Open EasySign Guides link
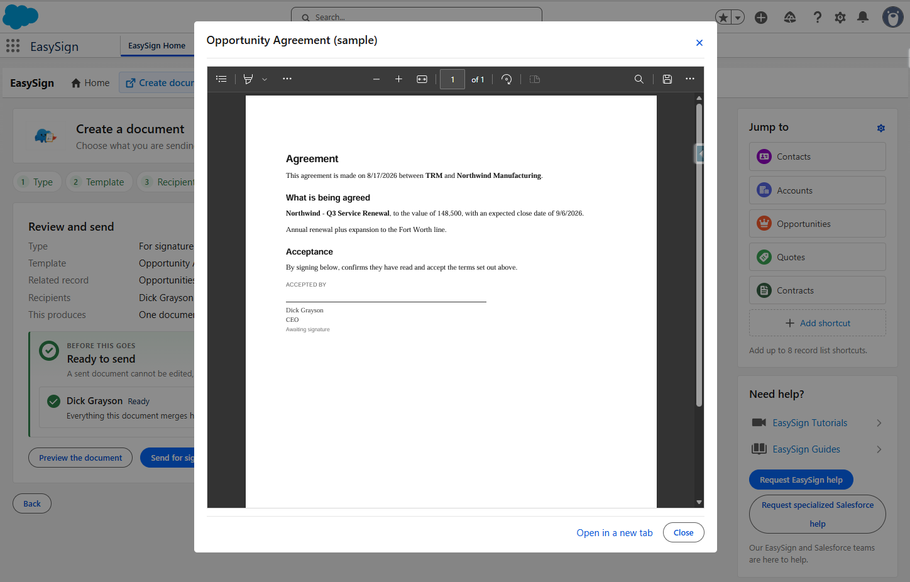Screen dimensions: 910x582 (806, 449)
